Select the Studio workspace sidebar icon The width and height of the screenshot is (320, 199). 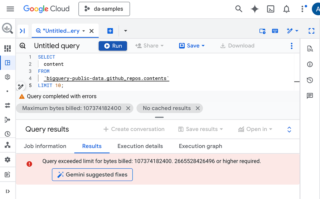pos(7,63)
